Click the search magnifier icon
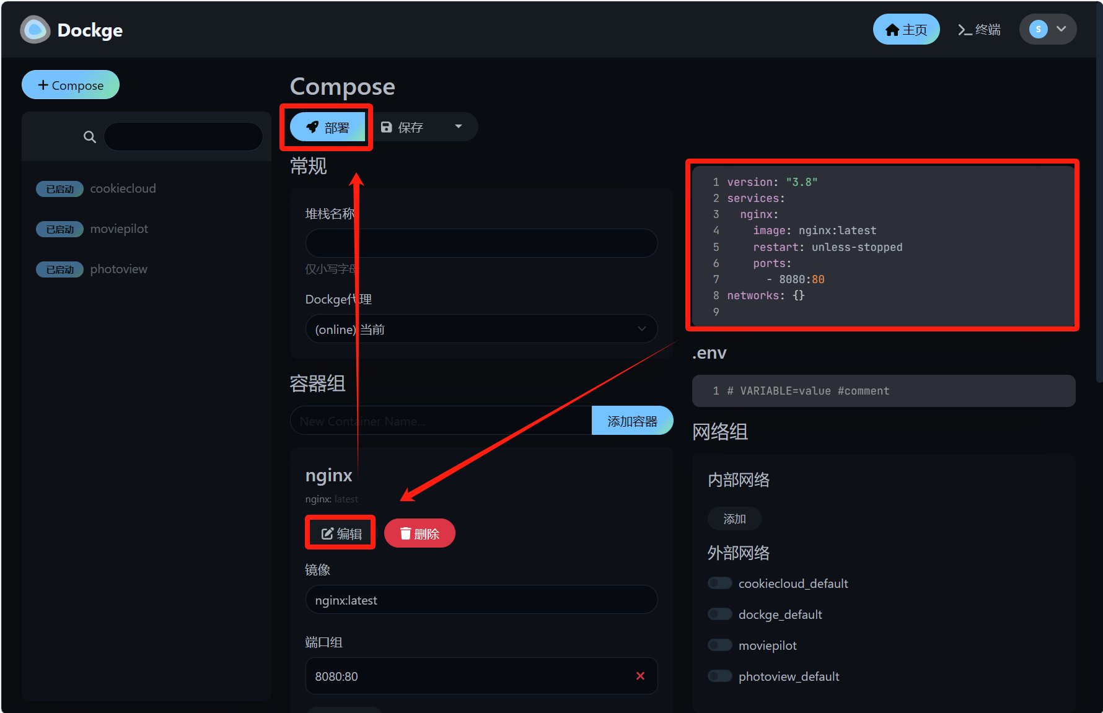 pos(90,137)
